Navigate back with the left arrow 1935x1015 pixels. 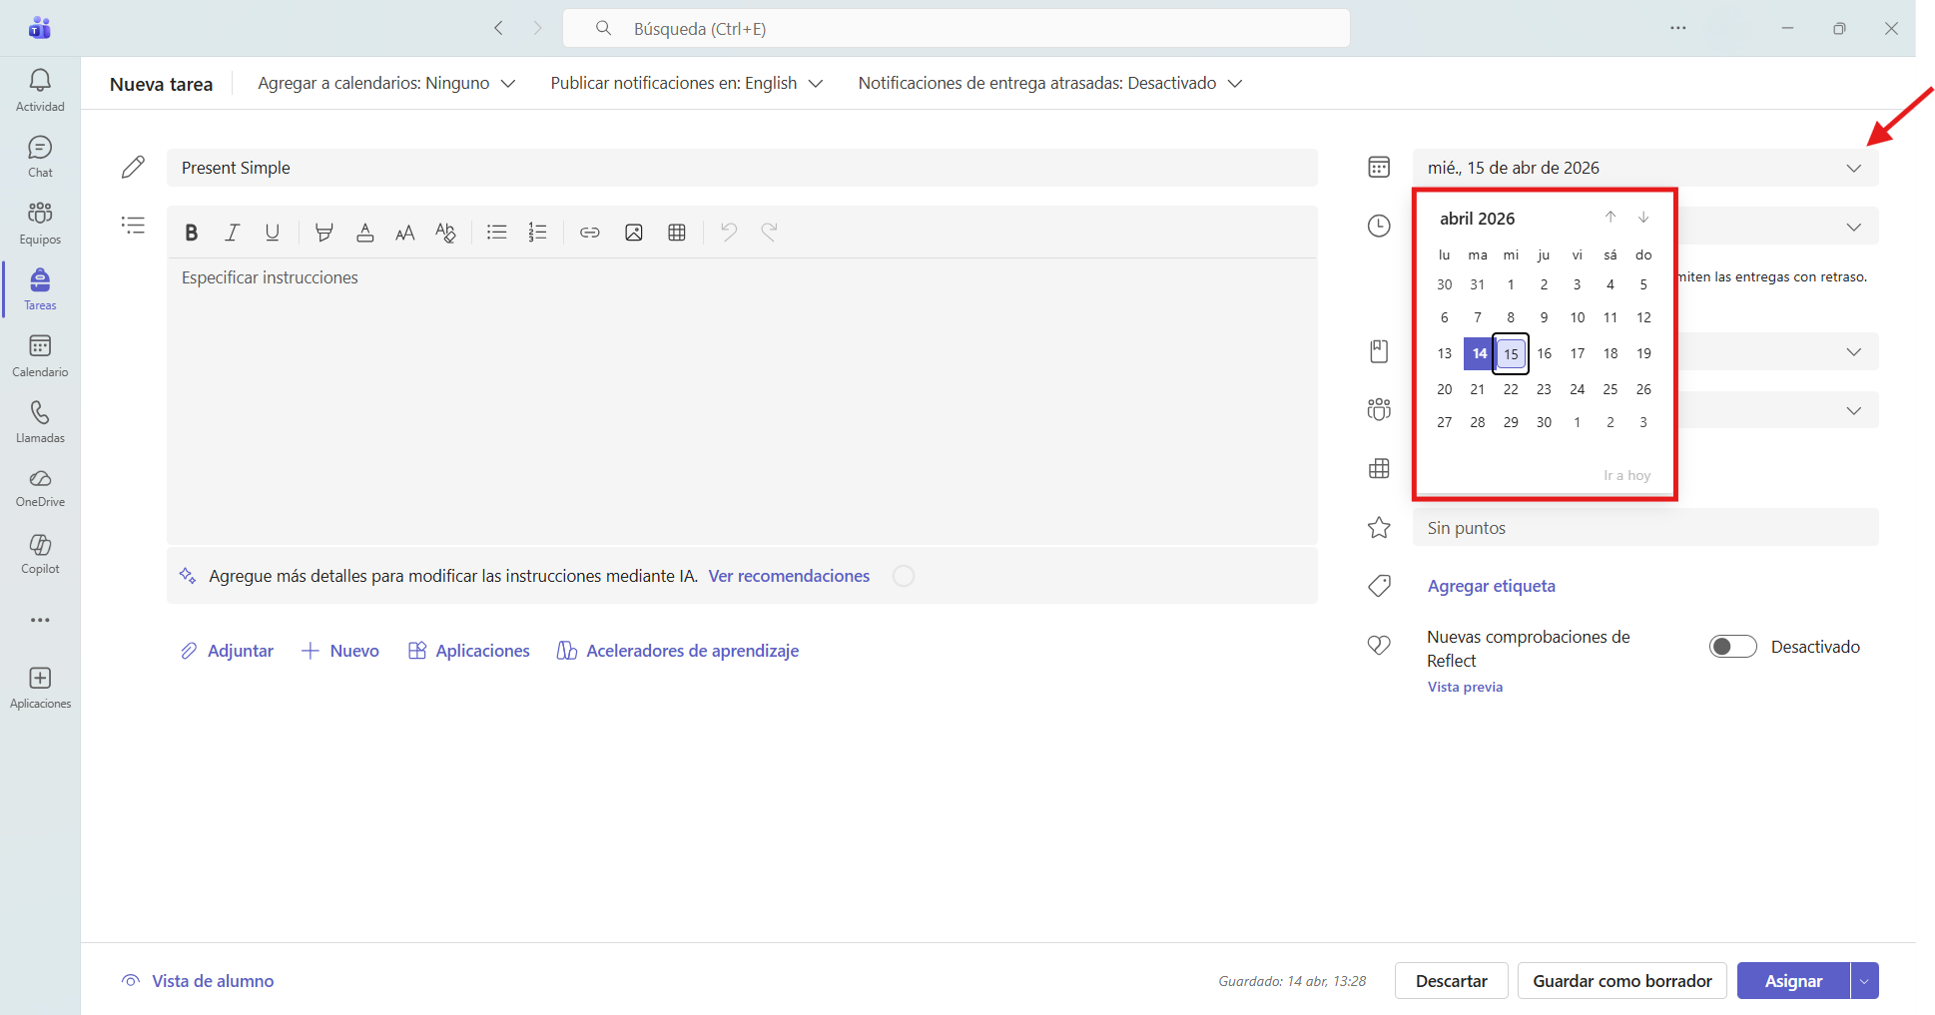click(498, 28)
